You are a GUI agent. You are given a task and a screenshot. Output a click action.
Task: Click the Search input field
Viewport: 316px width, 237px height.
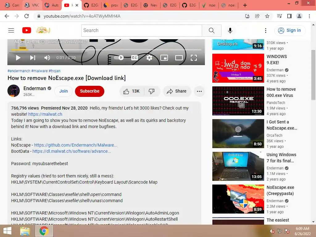(x=141, y=31)
